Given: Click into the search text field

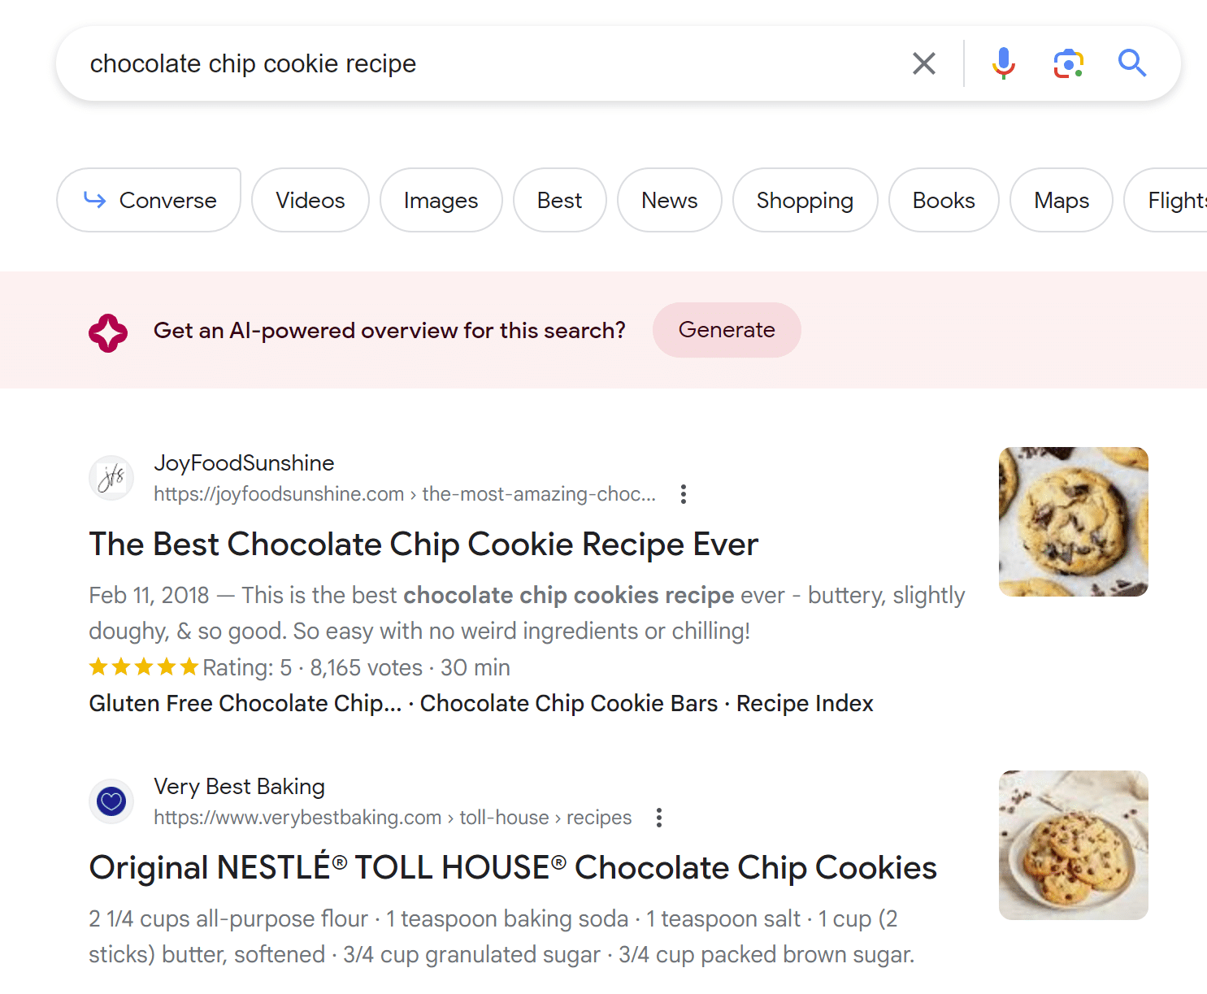Looking at the screenshot, I should pos(488,63).
